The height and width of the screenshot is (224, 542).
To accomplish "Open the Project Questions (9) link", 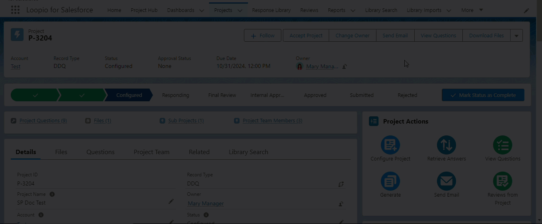I will click(x=43, y=121).
